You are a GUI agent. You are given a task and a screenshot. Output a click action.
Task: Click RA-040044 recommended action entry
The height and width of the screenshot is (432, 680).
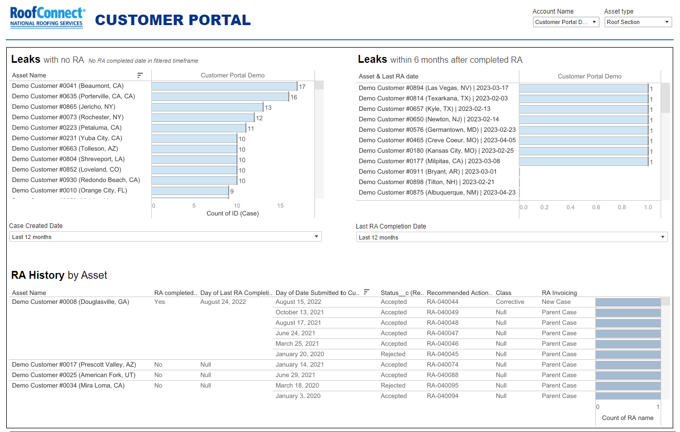442,302
